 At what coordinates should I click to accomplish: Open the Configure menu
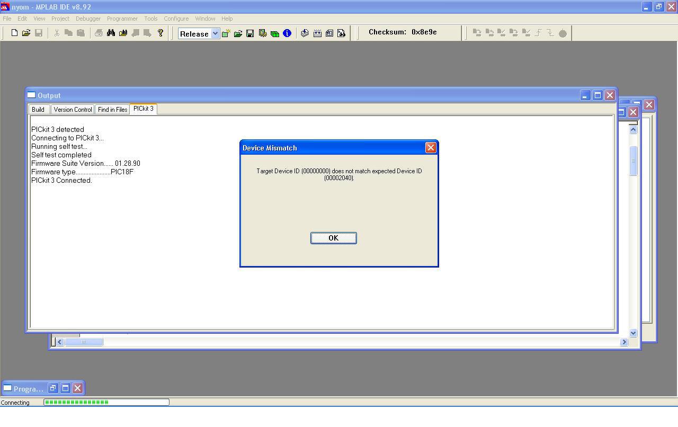pos(176,19)
